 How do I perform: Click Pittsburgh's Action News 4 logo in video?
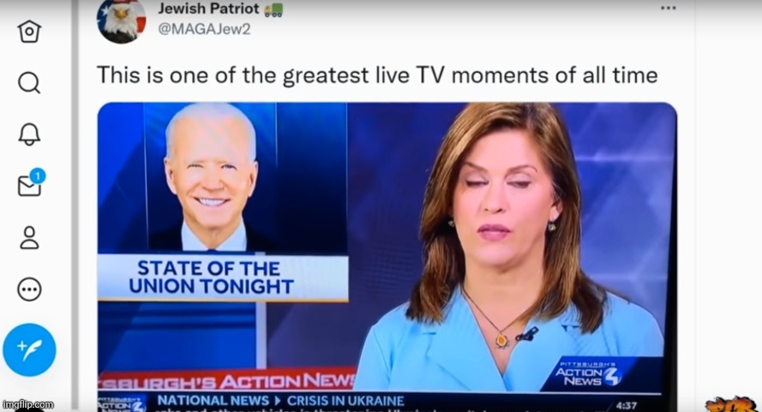589,374
